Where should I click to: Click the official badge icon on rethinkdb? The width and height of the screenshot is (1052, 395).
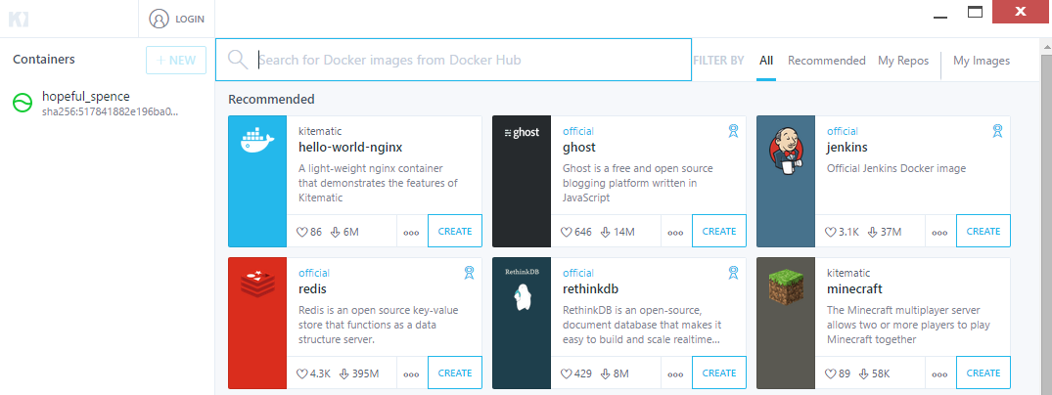tap(733, 272)
